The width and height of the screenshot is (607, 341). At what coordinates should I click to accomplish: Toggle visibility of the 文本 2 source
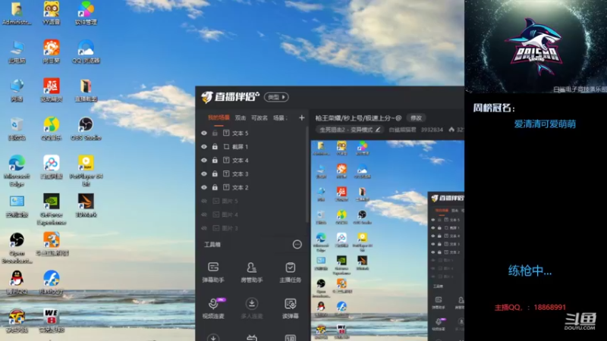click(x=204, y=187)
